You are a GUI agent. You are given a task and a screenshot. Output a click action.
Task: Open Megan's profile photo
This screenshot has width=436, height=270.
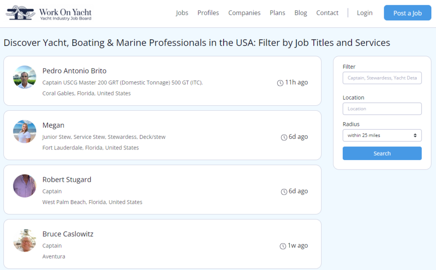pos(25,132)
